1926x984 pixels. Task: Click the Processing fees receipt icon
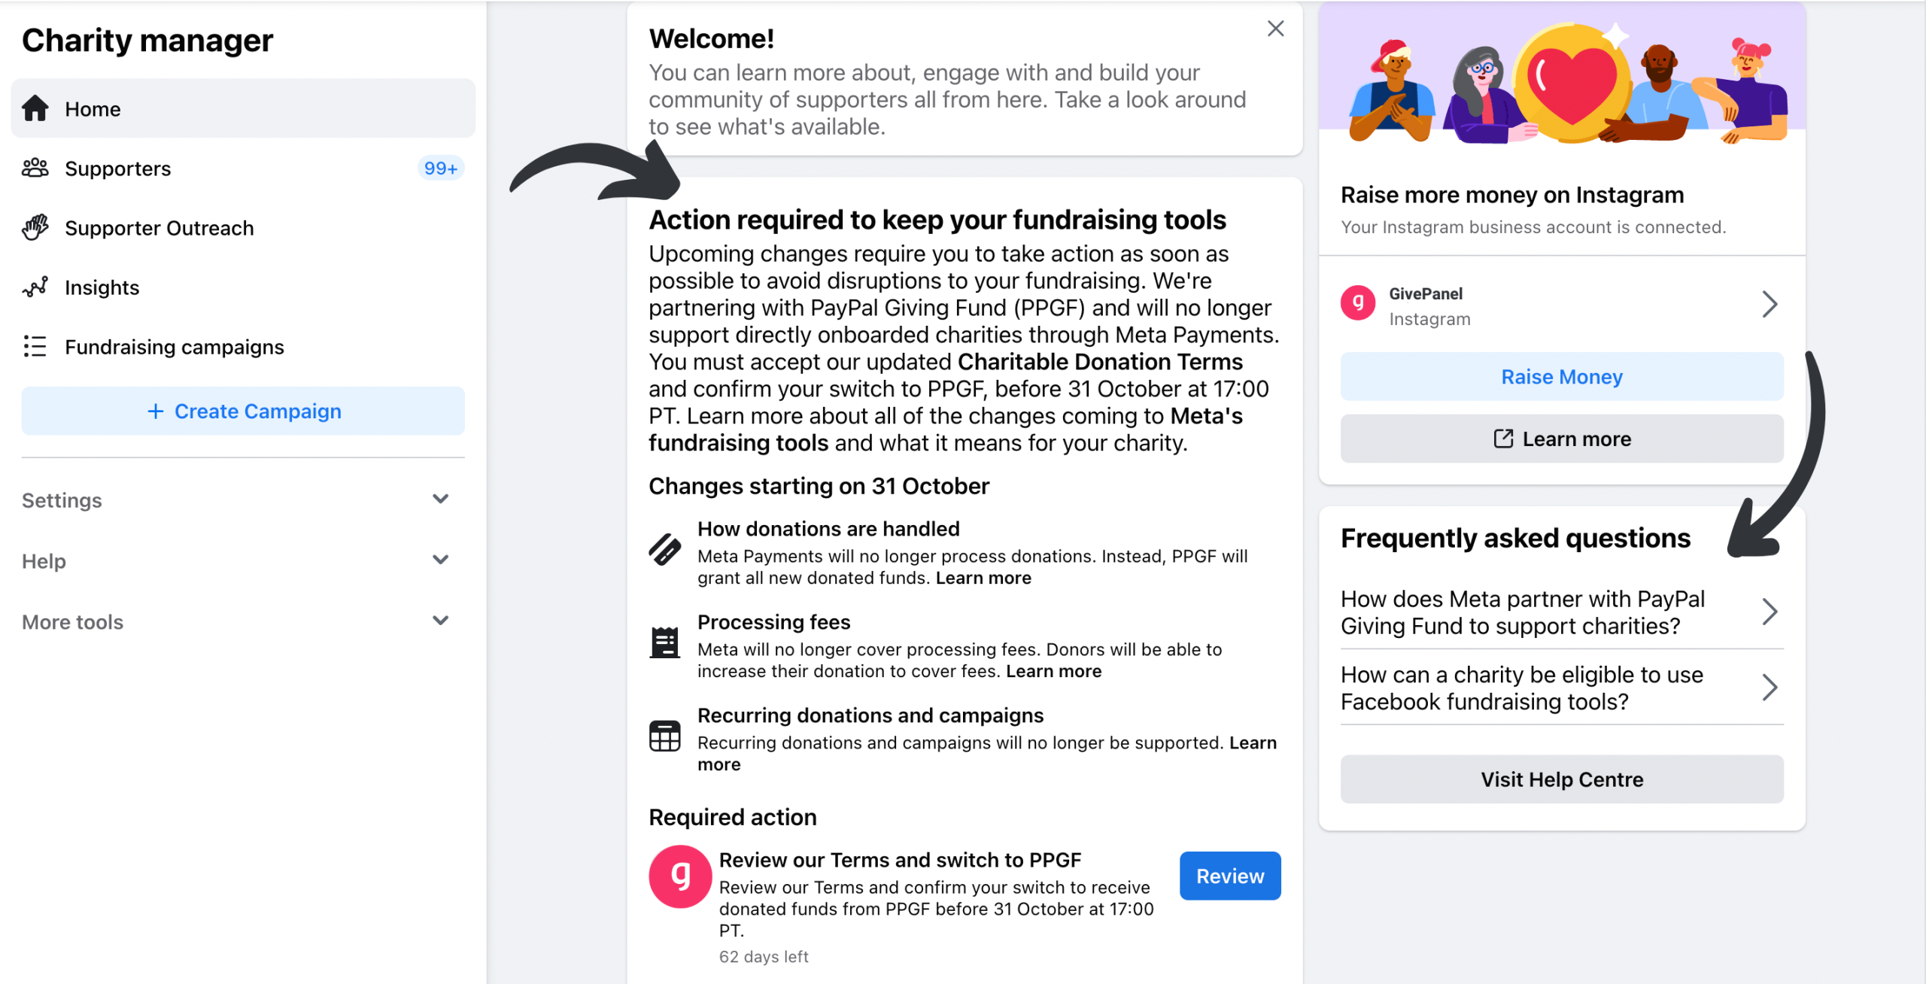pyautogui.click(x=664, y=642)
